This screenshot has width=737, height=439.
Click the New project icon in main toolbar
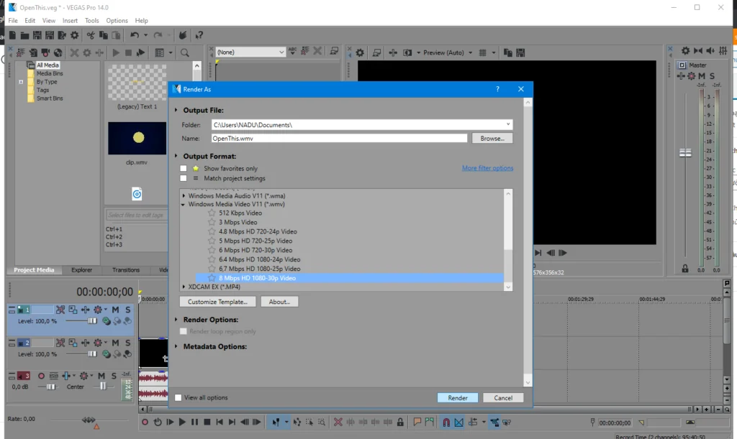[13, 35]
